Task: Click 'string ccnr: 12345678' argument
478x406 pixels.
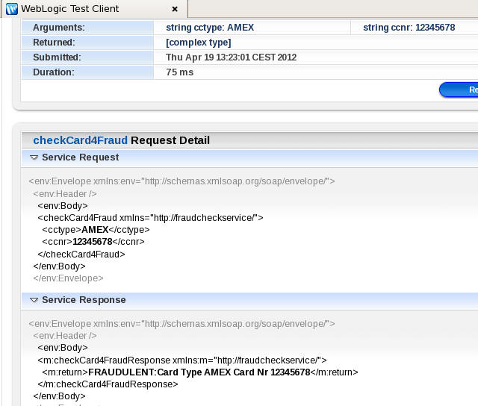Action: [409, 28]
